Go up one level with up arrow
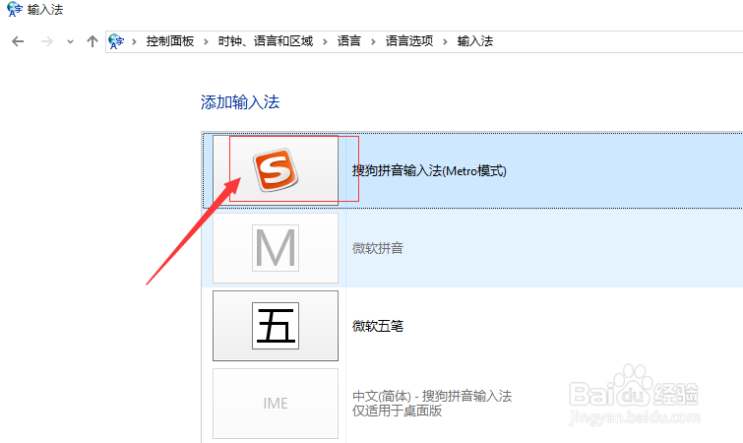743x443 pixels. pos(93,41)
